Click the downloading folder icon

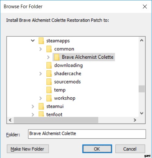49,65
